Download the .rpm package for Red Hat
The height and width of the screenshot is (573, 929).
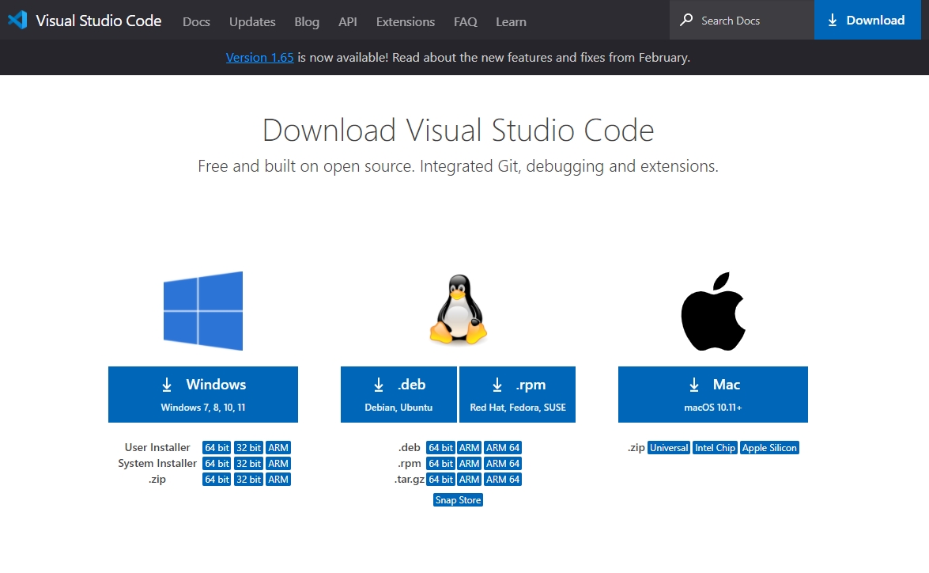[x=518, y=394]
